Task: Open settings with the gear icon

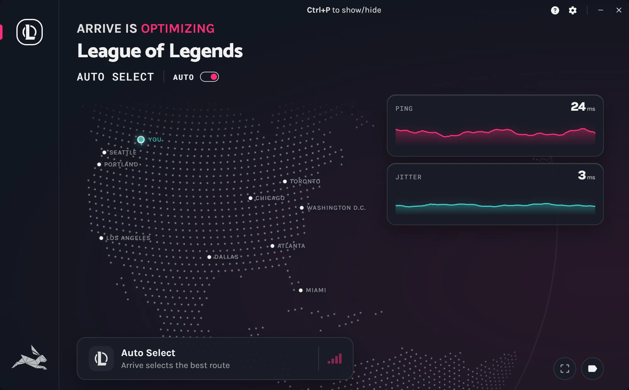Action: click(x=573, y=10)
